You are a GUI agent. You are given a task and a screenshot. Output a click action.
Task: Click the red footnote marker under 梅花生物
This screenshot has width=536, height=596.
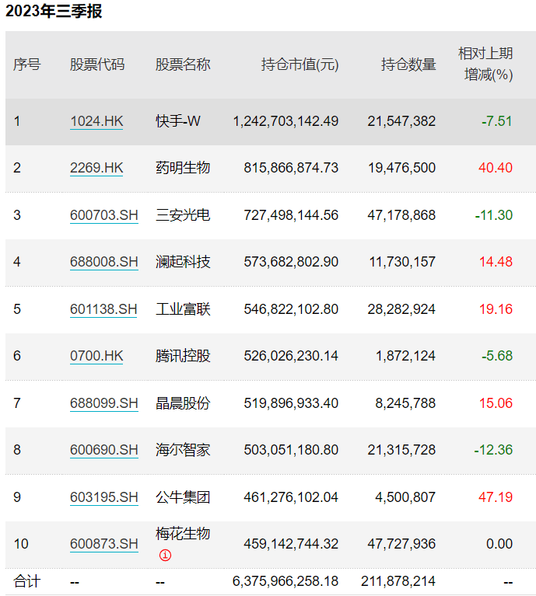click(x=164, y=556)
